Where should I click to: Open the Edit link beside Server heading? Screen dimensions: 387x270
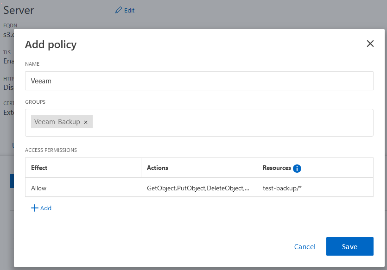coord(125,10)
